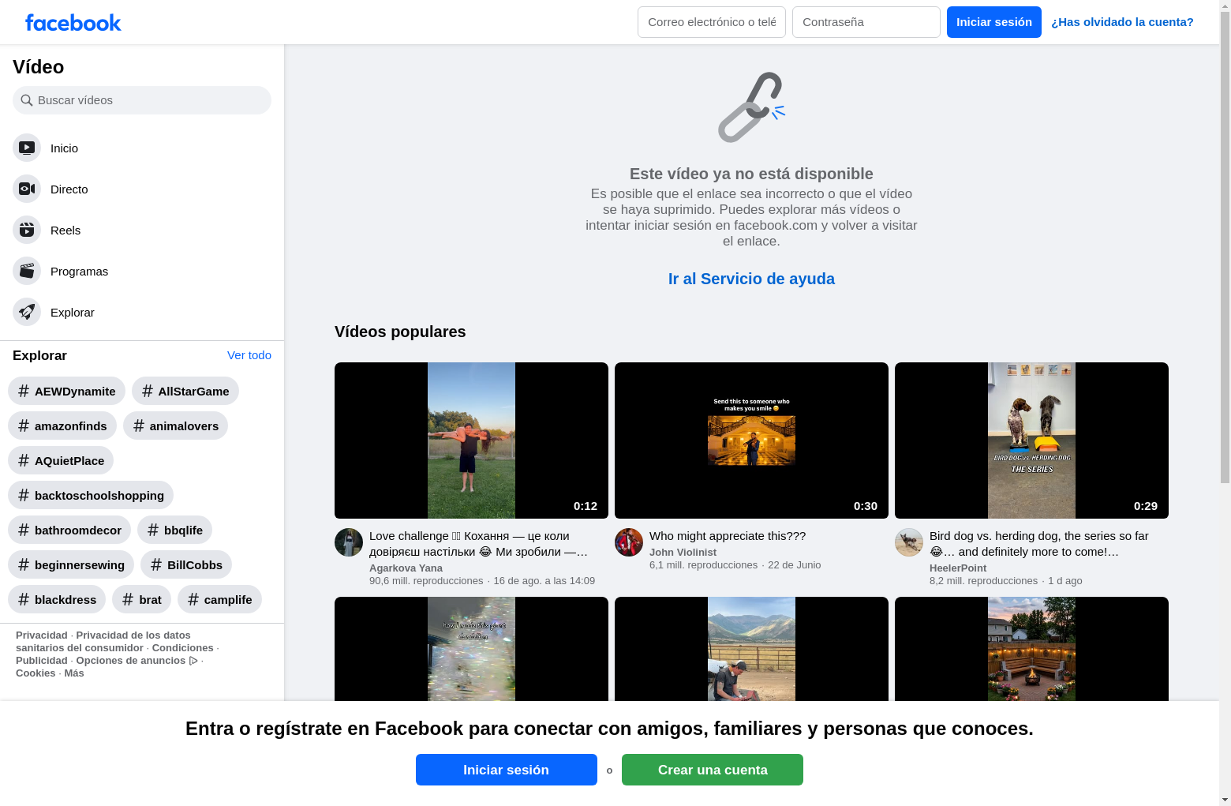Open the bathroomdecor hashtag
Screen dimensions: 1231x806
pos(69,530)
